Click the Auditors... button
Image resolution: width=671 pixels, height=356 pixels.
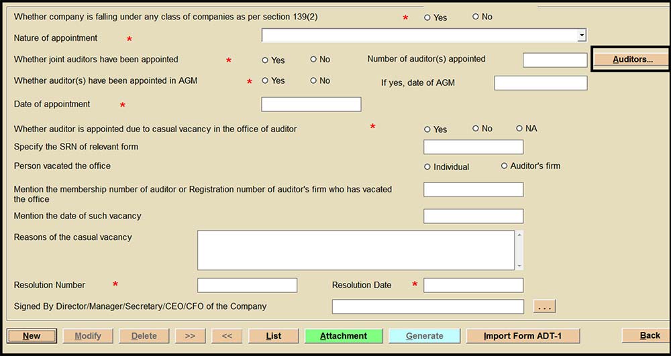(631, 60)
